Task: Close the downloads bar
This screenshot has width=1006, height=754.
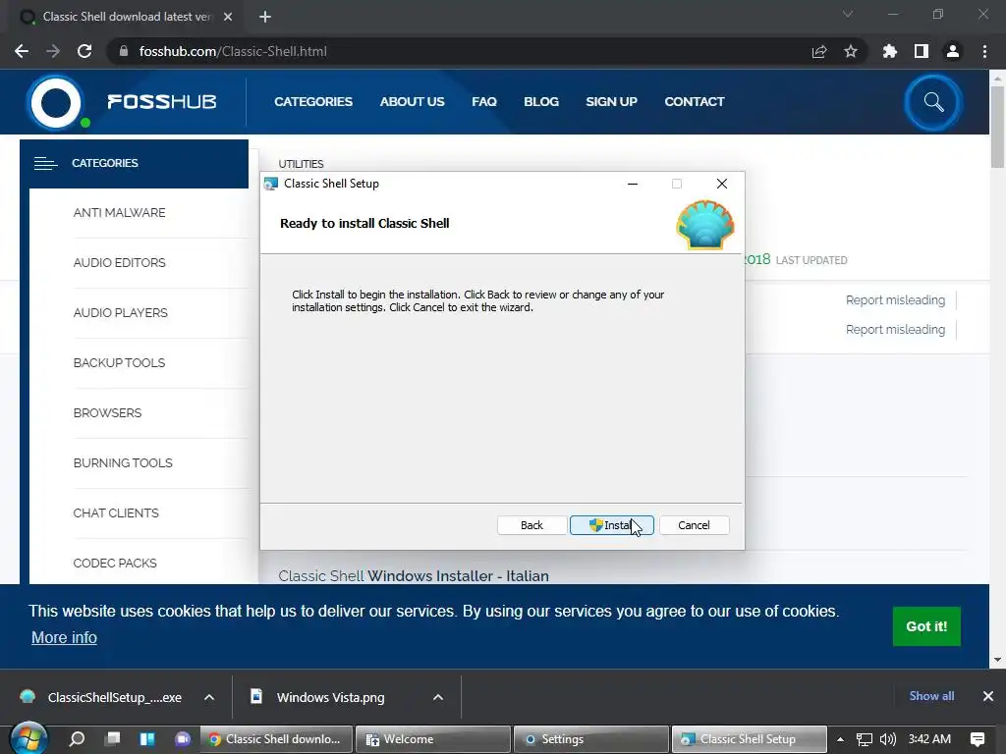Action: (x=988, y=696)
